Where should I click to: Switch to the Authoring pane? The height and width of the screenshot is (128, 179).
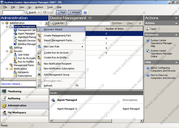tap(24, 98)
